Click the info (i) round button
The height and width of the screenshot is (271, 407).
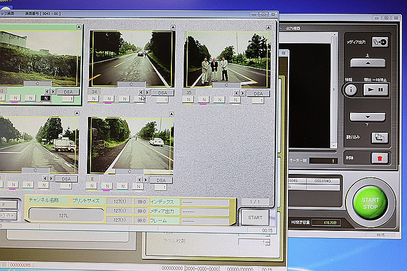click(351, 89)
